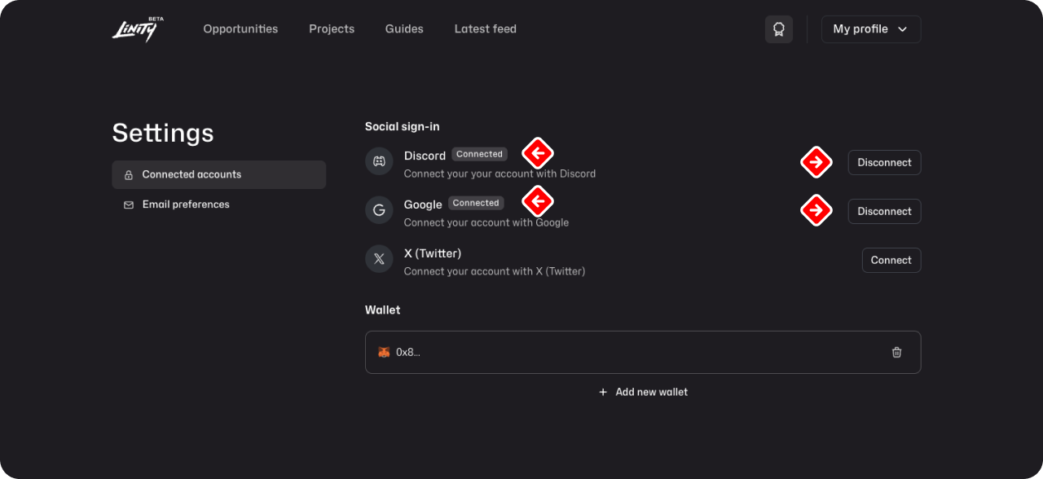Click the Linity Beta logo

click(x=135, y=29)
